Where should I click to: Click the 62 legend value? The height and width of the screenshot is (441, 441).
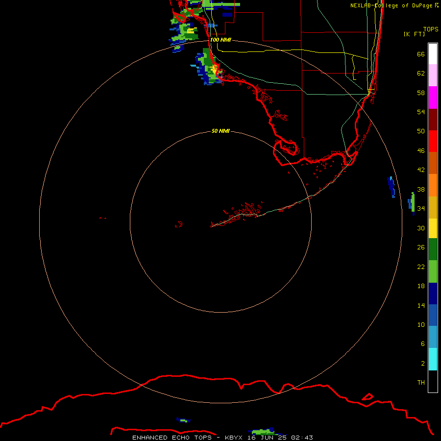421,73
